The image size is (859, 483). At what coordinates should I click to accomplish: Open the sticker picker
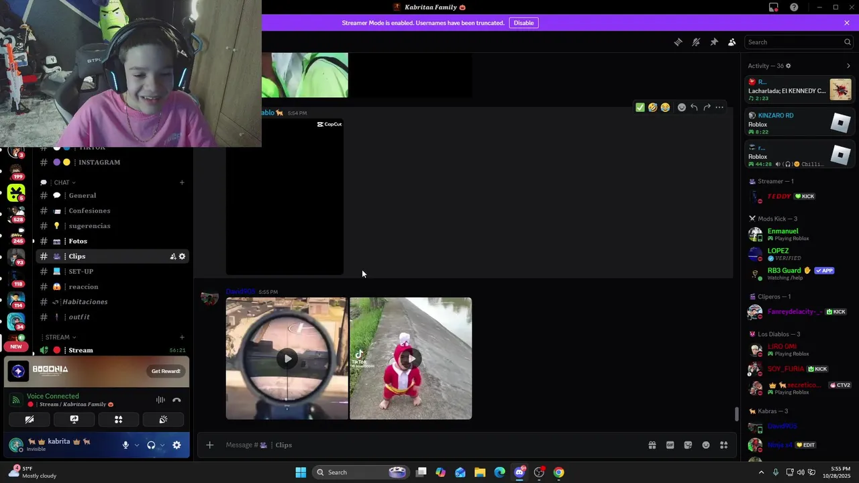pyautogui.click(x=688, y=445)
